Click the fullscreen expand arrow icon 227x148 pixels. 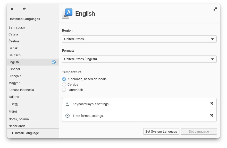[x=215, y=9]
